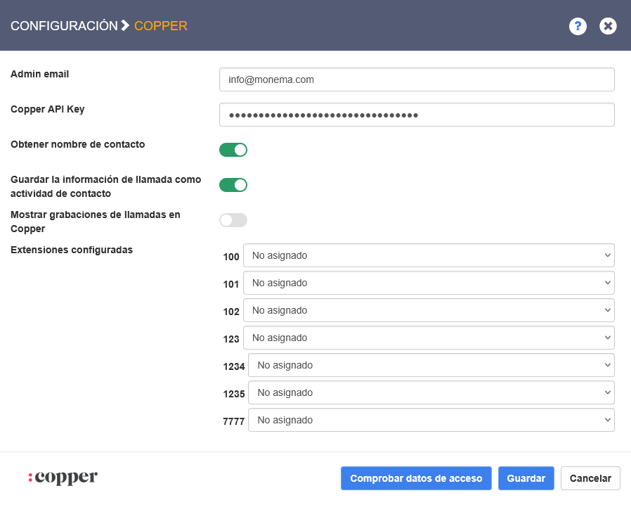Image resolution: width=631 pixels, height=505 pixels.
Task: Click the Copper API Key field
Action: pos(417,115)
